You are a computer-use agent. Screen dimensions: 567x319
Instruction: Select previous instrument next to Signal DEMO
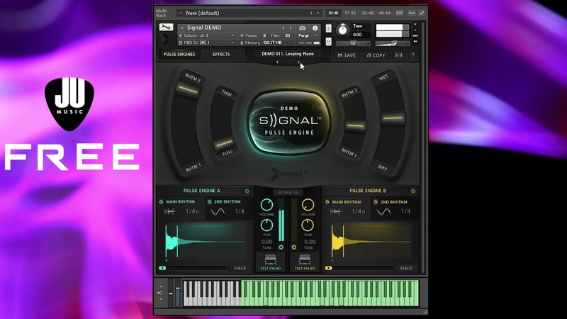[x=283, y=28]
